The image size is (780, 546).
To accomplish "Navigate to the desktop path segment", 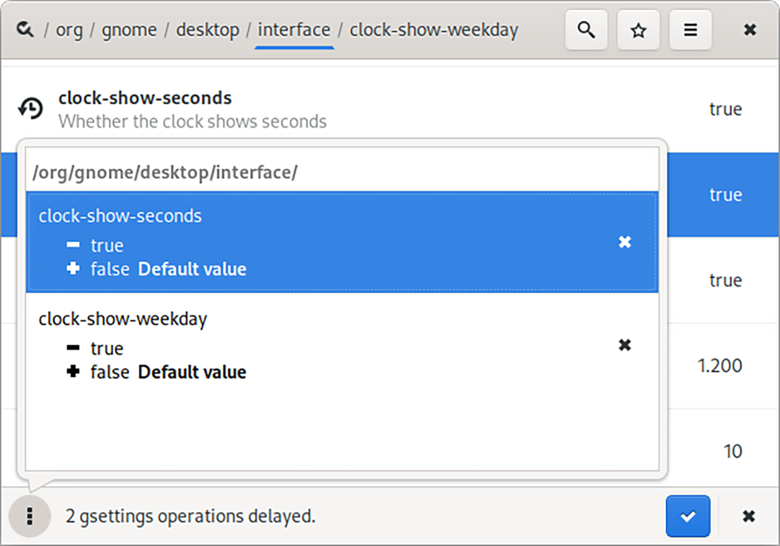I will pyautogui.click(x=207, y=30).
